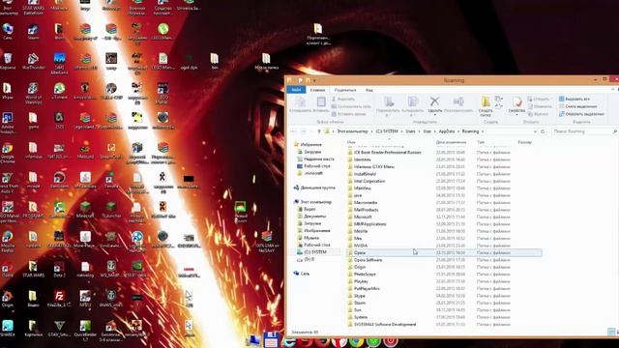
Task: Click the refresh icon next to address bar
Action: (543, 131)
